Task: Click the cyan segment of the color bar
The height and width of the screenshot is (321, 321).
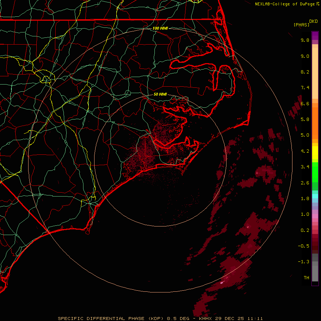Action: point(315,196)
